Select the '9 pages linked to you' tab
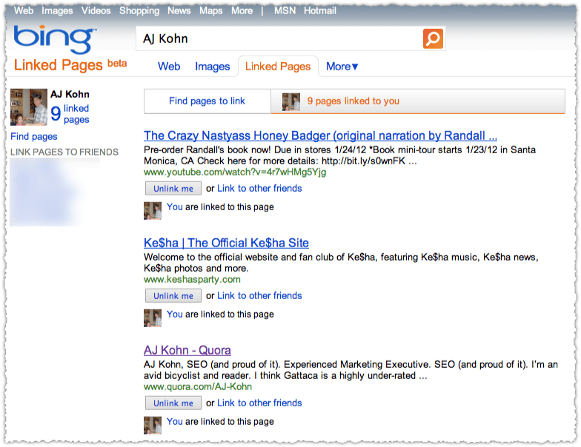 pyautogui.click(x=418, y=101)
